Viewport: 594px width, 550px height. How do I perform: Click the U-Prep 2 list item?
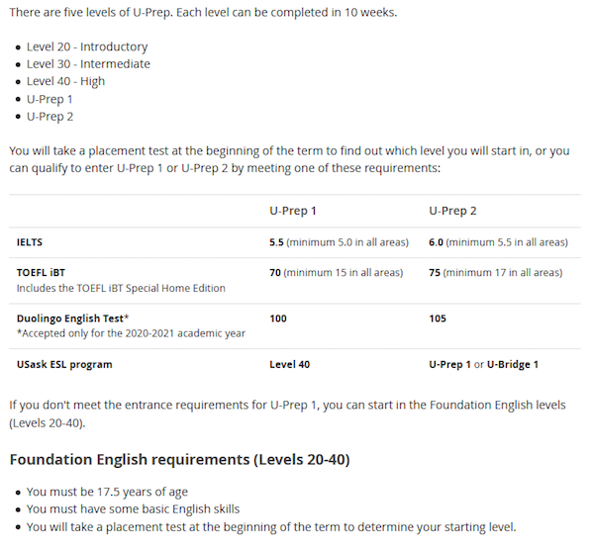pyautogui.click(x=49, y=117)
